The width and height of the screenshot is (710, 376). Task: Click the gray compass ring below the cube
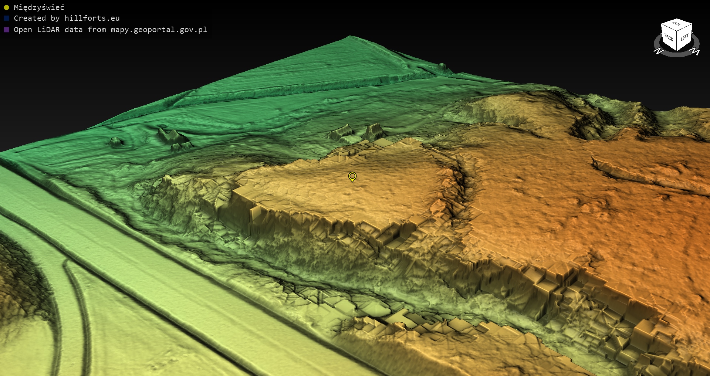click(677, 54)
